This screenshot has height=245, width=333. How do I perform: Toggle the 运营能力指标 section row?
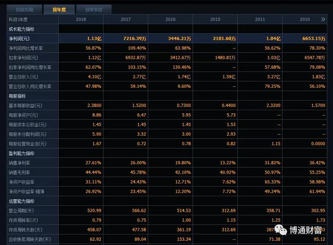[21, 201]
